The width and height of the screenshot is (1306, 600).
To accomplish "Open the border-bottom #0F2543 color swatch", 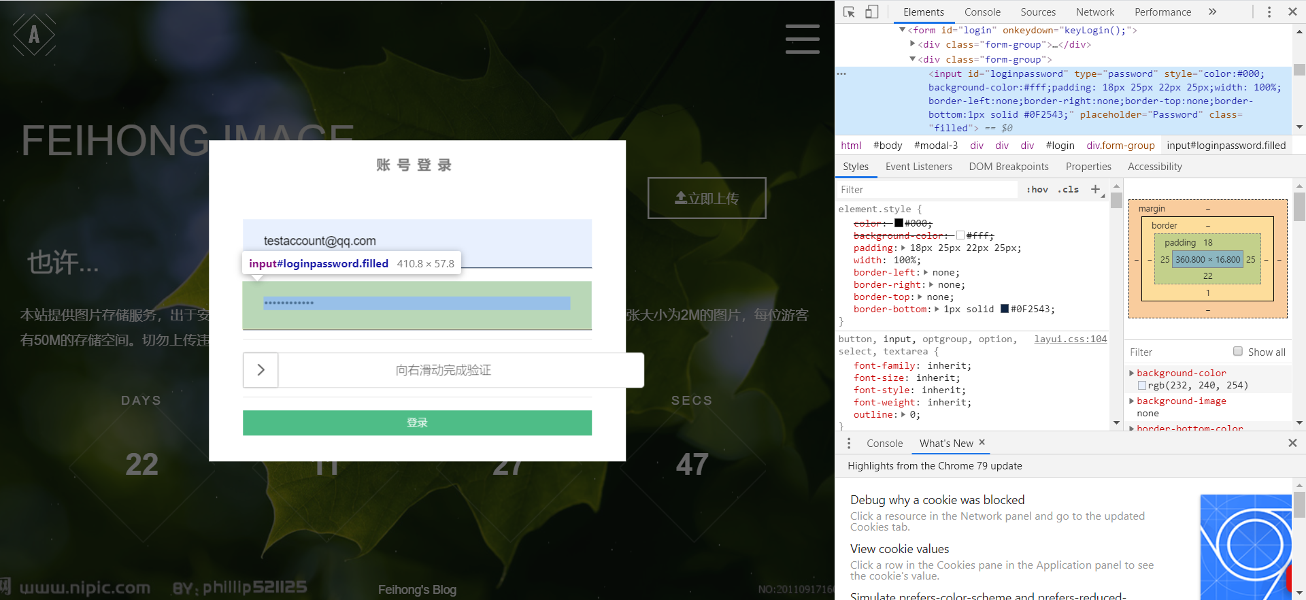I will click(x=1004, y=309).
